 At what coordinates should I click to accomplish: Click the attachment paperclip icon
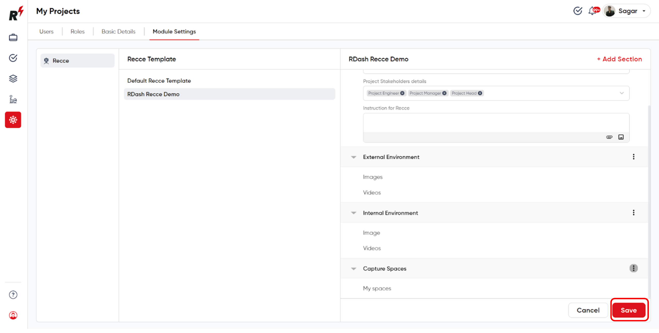609,137
